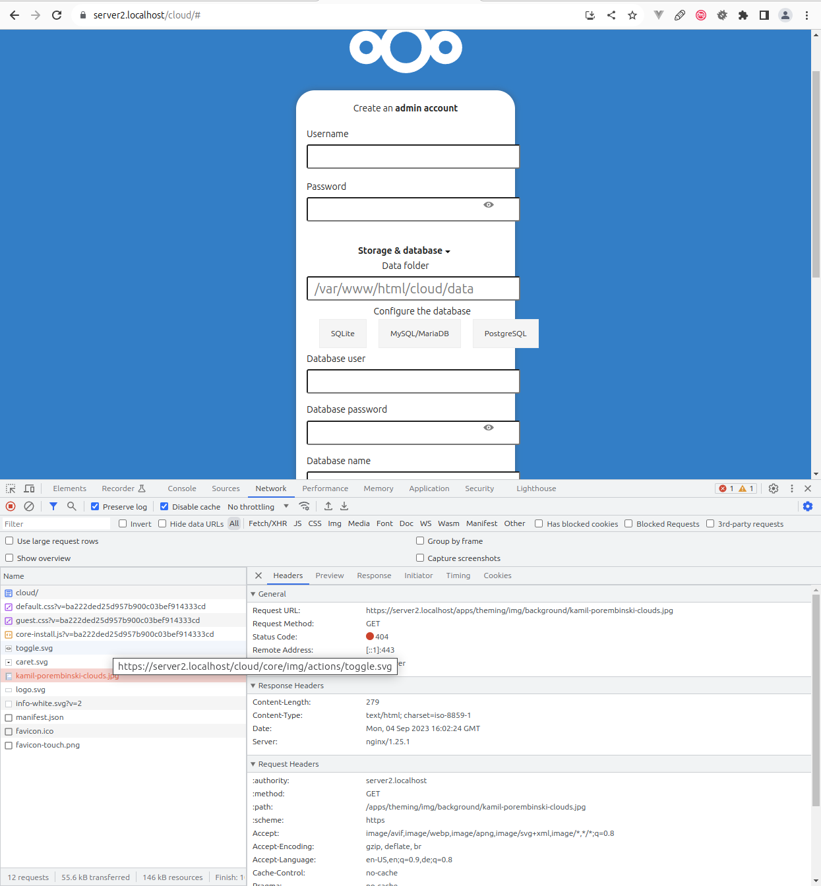Search within network headers
The height and width of the screenshot is (886, 821).
click(71, 506)
